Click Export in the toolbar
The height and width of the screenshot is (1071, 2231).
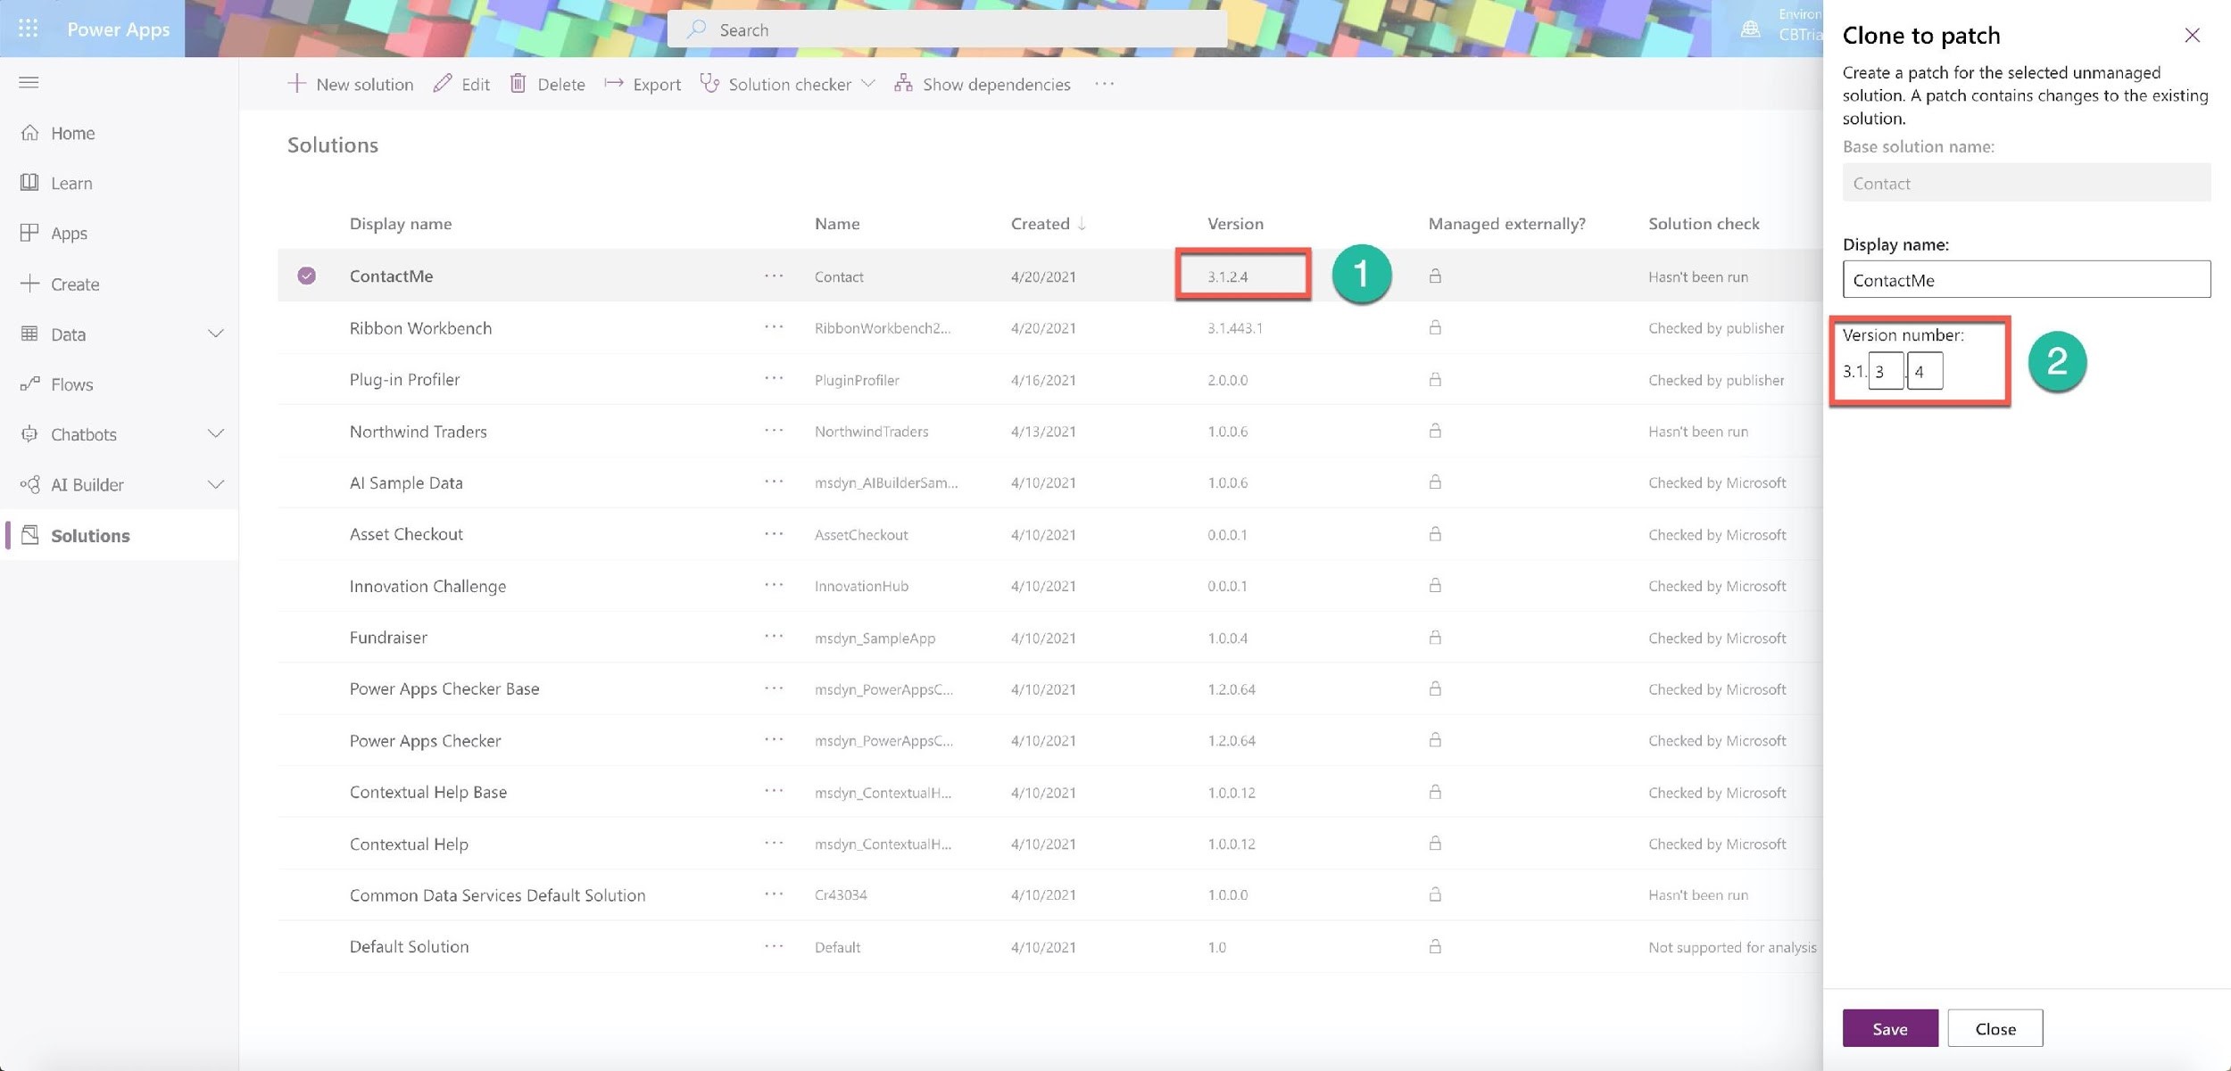[643, 84]
